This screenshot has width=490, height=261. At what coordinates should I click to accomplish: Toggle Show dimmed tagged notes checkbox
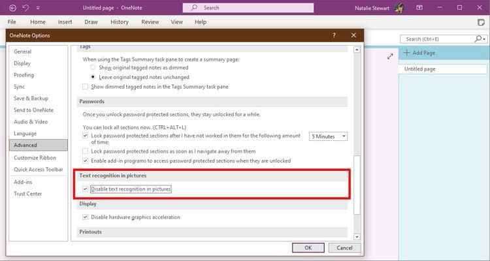point(85,87)
